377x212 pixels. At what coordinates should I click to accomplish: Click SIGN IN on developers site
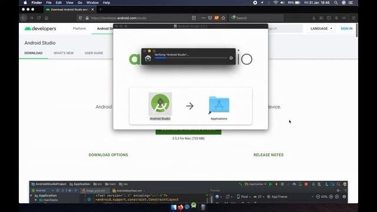coord(346,28)
